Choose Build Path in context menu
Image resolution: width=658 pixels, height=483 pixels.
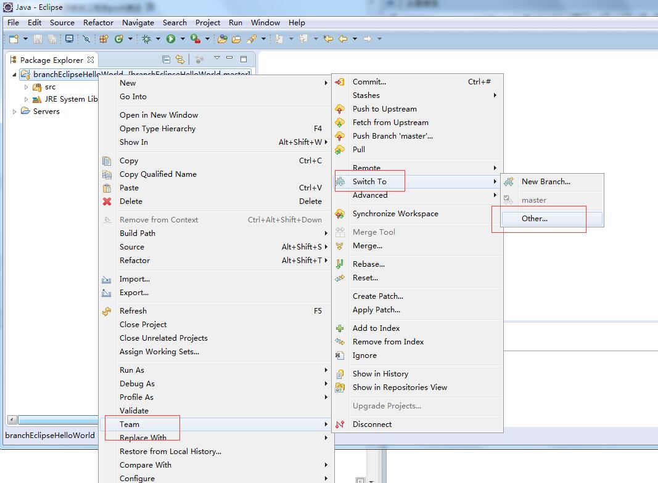[216, 233]
